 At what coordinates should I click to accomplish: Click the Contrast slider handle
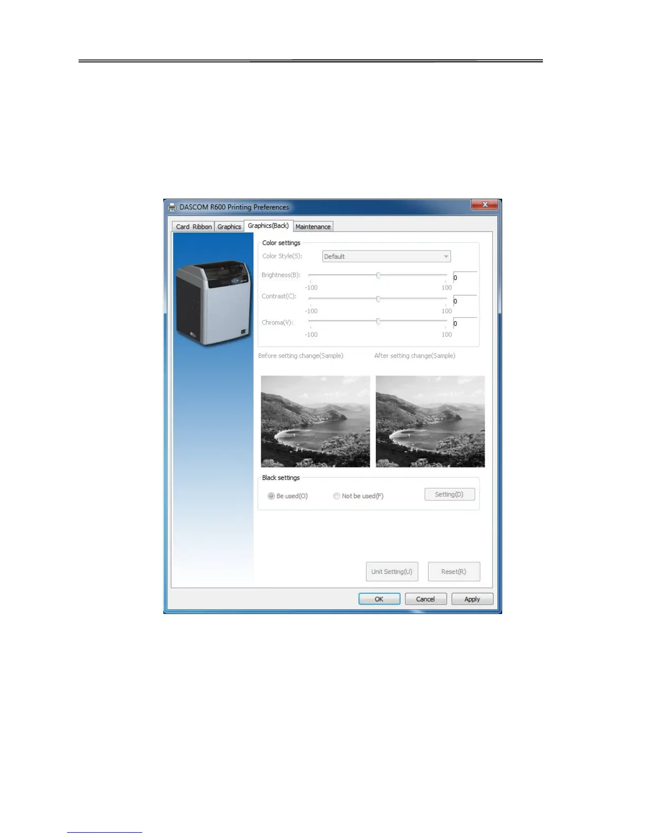click(378, 299)
